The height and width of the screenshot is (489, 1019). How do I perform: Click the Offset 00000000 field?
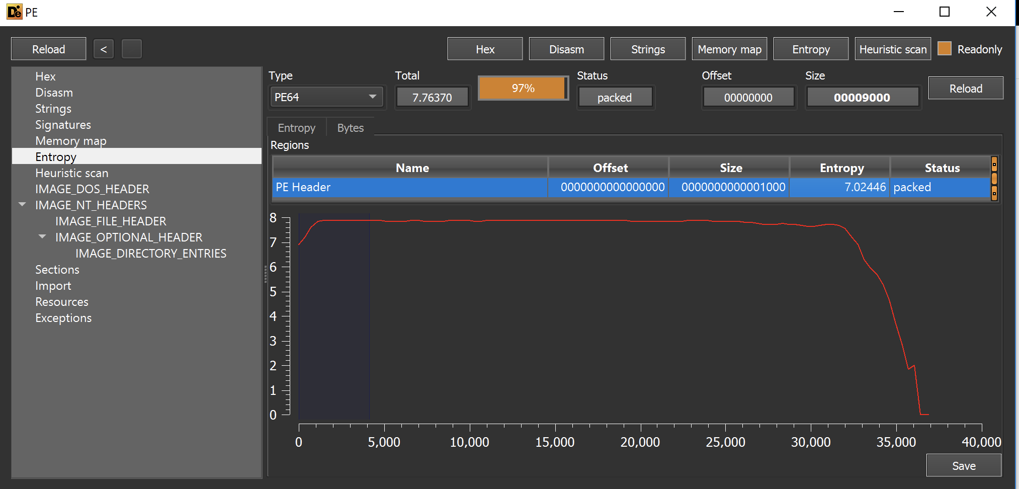[x=748, y=98]
